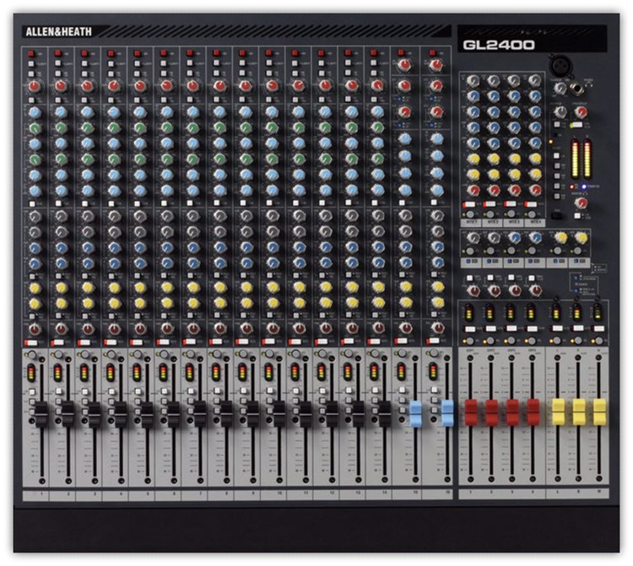633x566 pixels.
Task: Toggle the L master mute switch
Action: (557, 329)
